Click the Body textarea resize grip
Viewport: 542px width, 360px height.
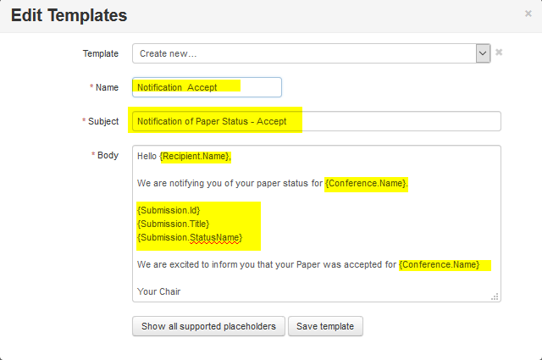(x=495, y=296)
